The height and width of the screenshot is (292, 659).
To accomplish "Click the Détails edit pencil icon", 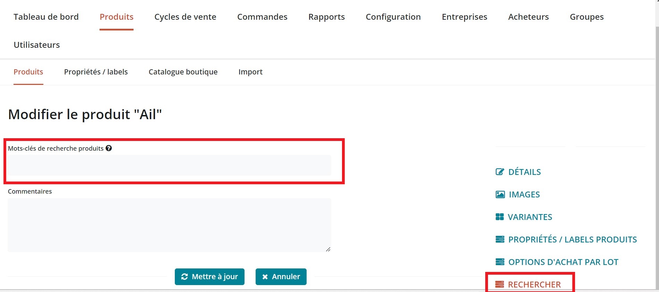I will click(x=499, y=172).
